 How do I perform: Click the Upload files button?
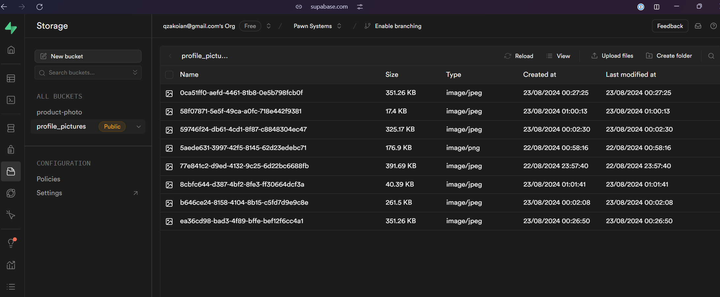(612, 56)
